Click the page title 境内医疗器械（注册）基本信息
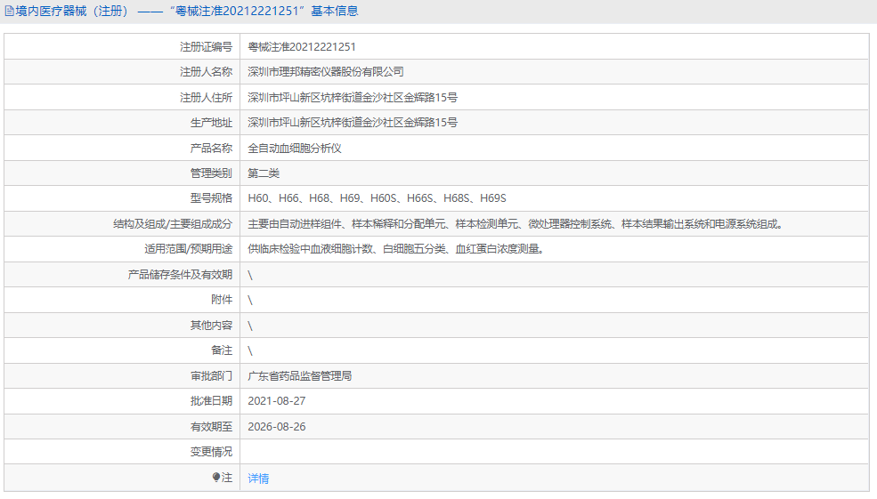877x499 pixels. (186, 12)
